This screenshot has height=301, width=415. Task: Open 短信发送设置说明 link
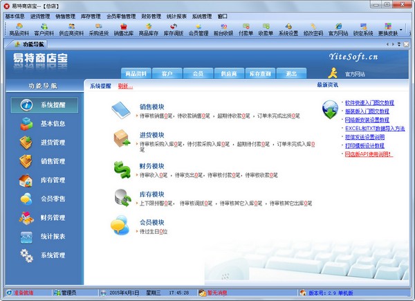[365, 137]
